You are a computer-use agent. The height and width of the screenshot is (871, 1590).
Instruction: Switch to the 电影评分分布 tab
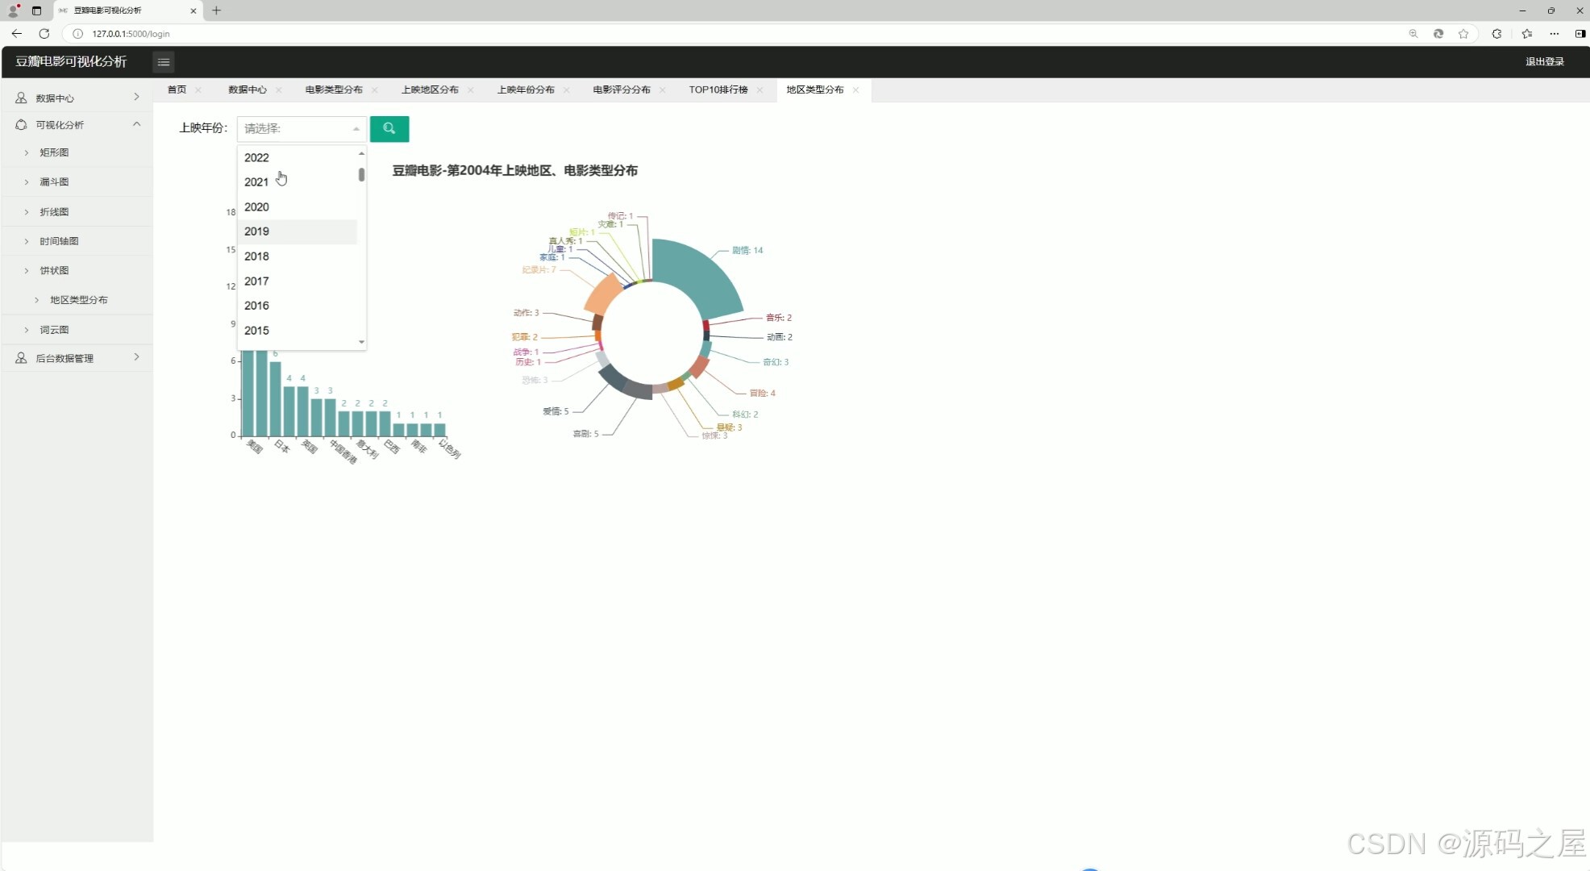[x=621, y=90]
